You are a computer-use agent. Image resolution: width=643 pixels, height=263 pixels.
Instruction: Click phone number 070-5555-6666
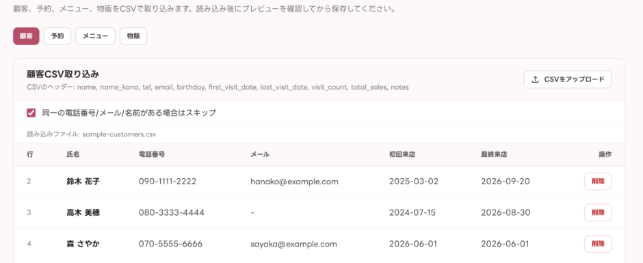(170, 244)
